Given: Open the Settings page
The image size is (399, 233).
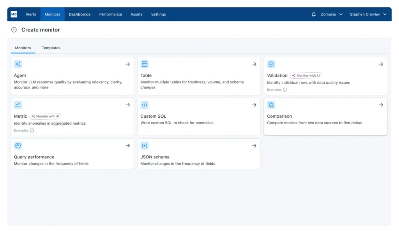Looking at the screenshot, I should click(158, 14).
